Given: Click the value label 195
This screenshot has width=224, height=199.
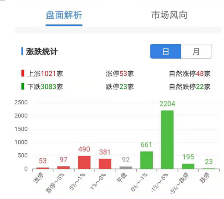Looking at the screenshot, I should click(188, 157).
